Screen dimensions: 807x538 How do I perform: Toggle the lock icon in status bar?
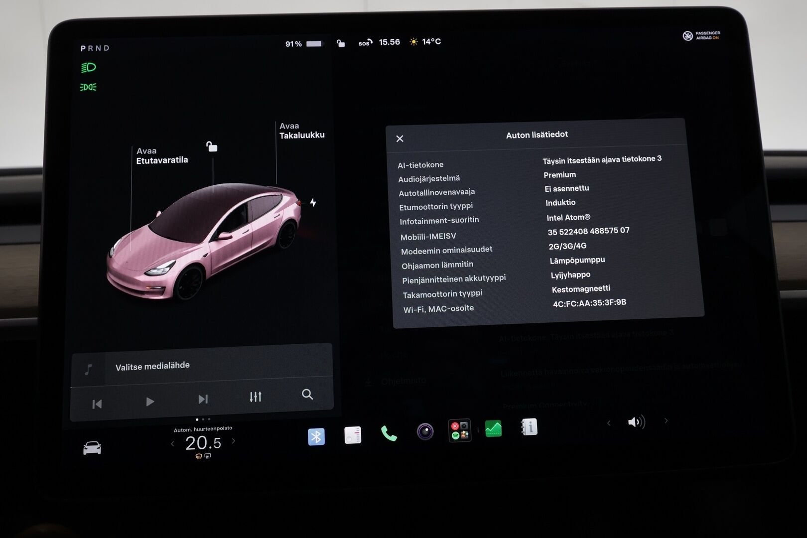[341, 43]
